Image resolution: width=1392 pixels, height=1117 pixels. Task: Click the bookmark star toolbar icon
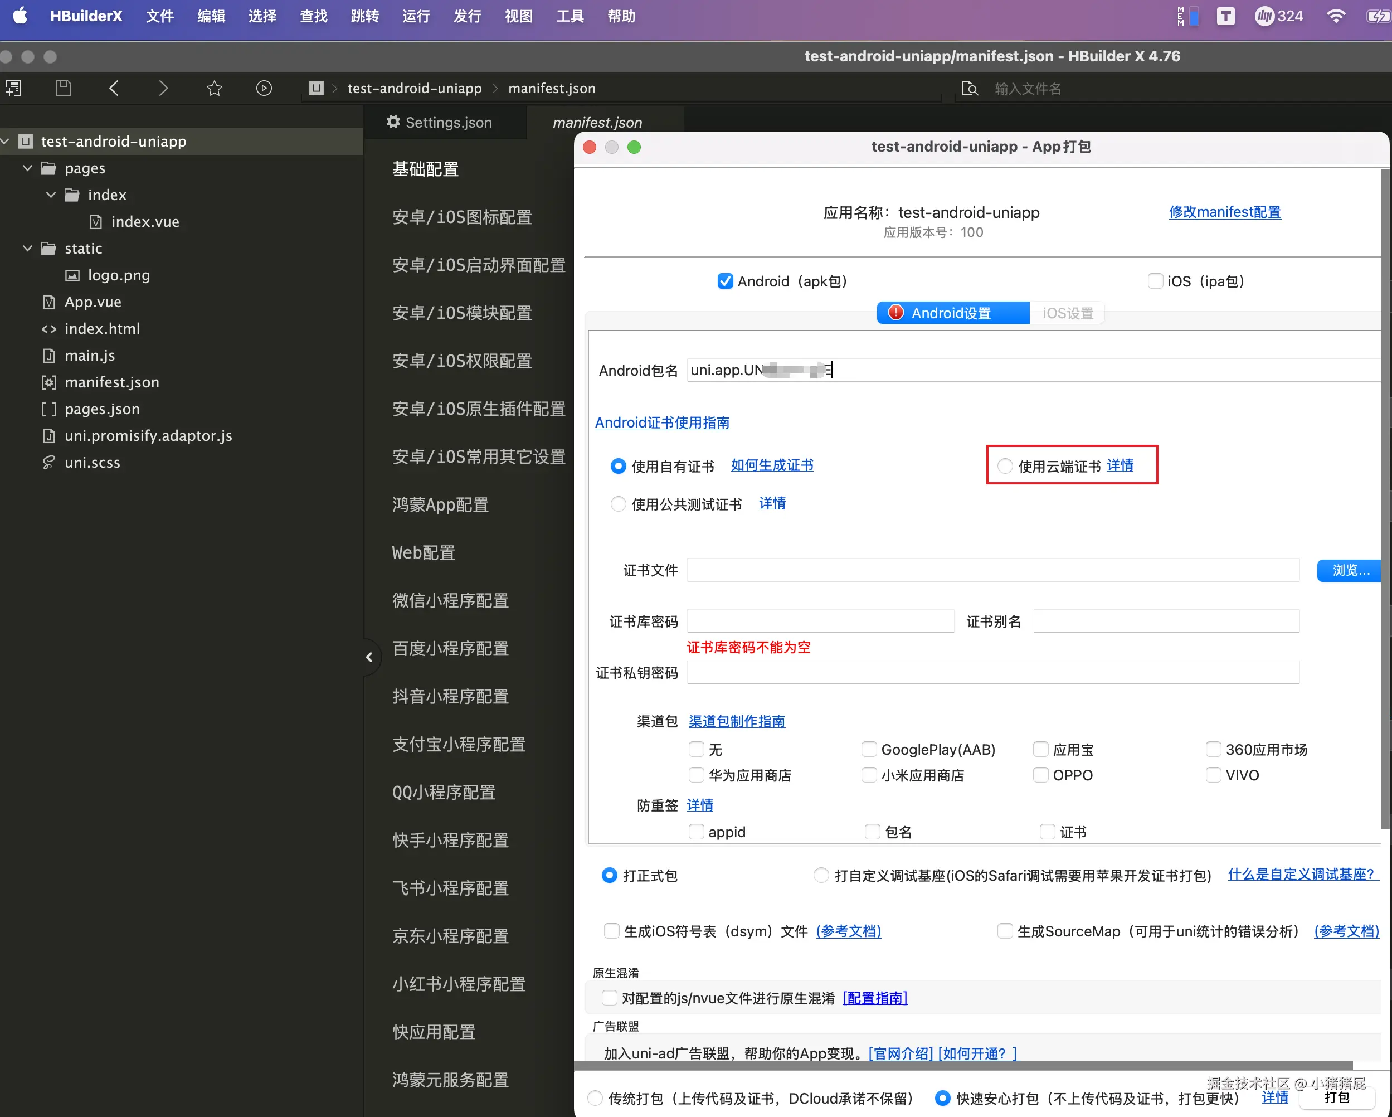215,88
